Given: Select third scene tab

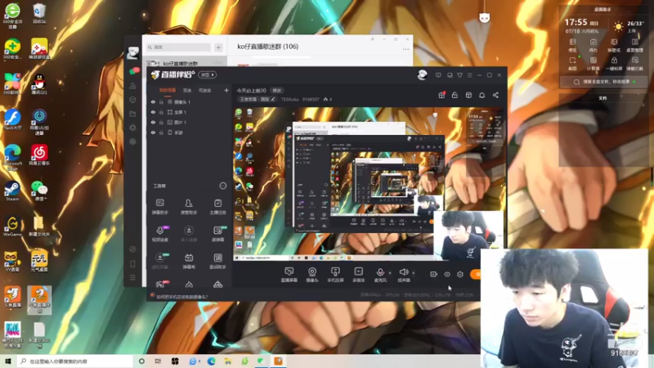Looking at the screenshot, I should tap(205, 90).
